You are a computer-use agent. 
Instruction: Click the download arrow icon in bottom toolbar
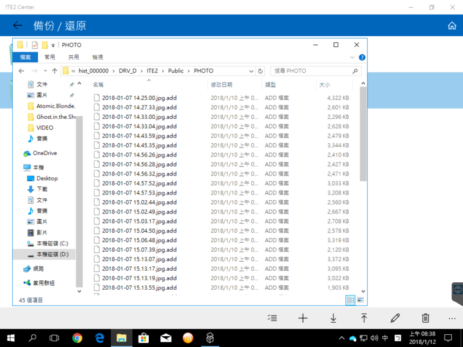[333, 318]
